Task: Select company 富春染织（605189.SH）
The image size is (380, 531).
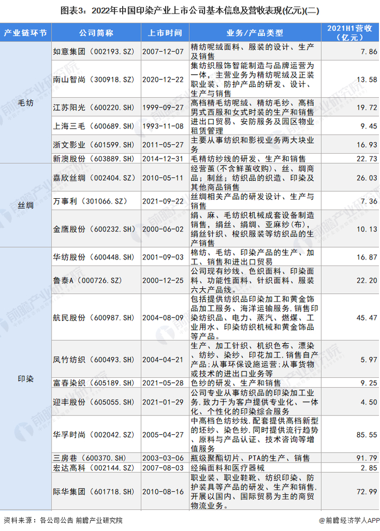Action: (x=94, y=383)
